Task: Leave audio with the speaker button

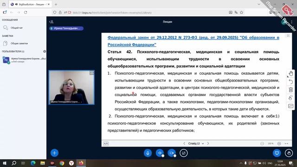Action: [x=160, y=153]
